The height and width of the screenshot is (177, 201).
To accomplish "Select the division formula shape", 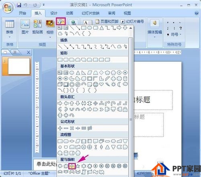I will pos(78,128).
